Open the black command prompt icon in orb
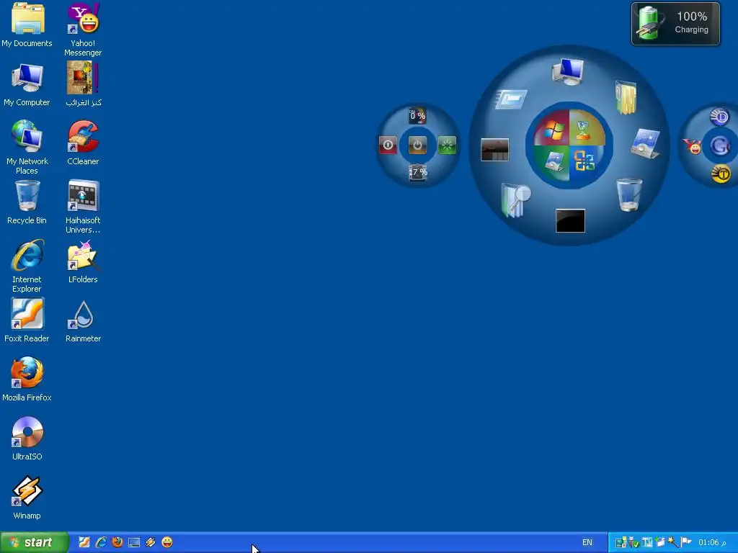 tap(571, 221)
